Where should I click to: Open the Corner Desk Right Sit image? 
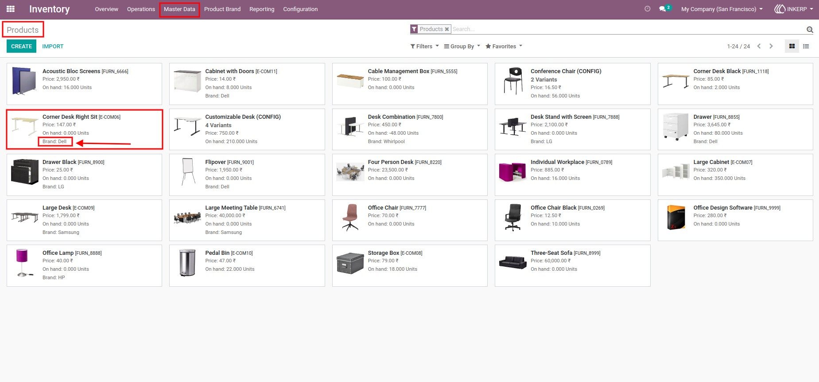(x=25, y=126)
